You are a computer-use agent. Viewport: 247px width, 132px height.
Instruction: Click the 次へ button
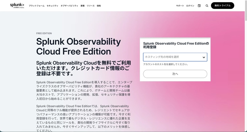tap(175, 74)
